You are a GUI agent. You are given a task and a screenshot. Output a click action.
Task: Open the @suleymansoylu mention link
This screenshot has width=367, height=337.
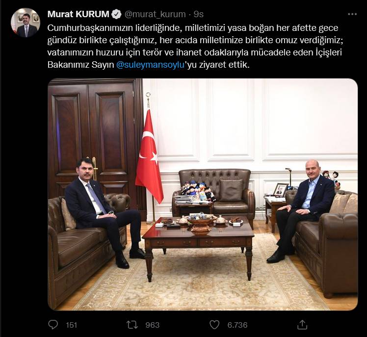151,65
